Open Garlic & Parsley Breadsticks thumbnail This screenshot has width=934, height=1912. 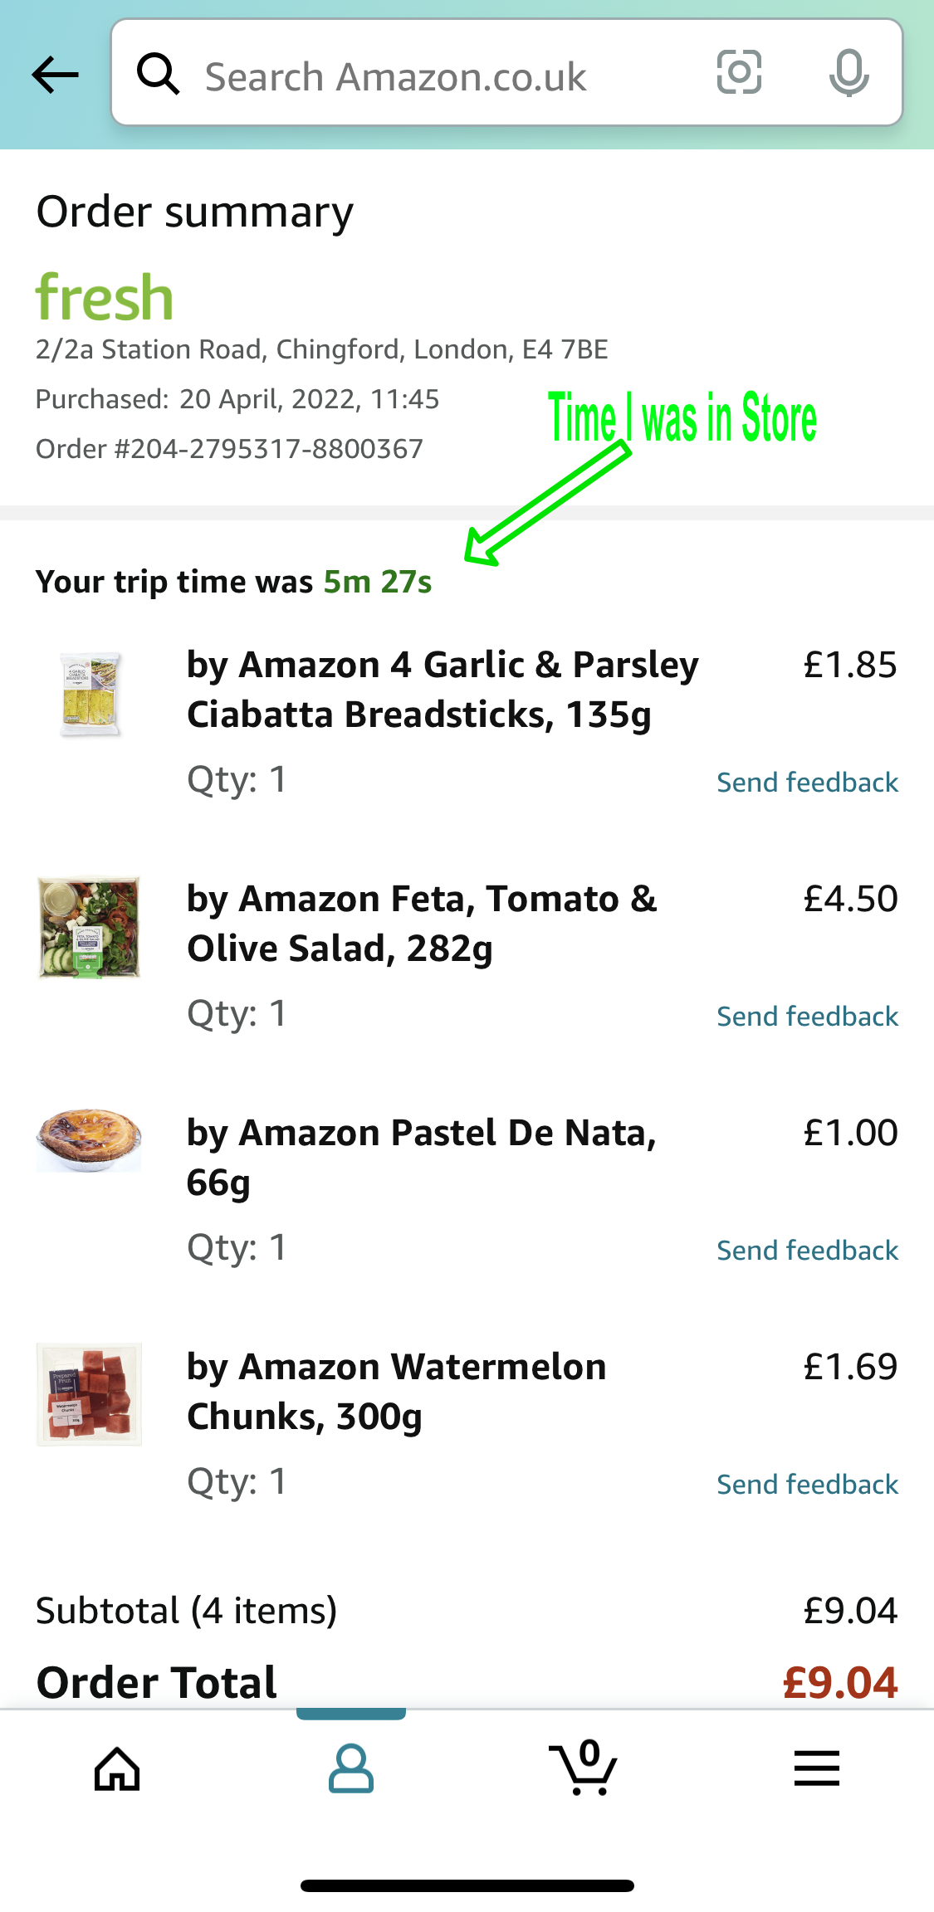click(x=90, y=695)
